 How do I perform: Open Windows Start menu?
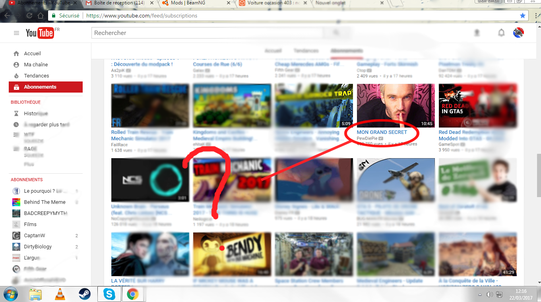pos(11,294)
